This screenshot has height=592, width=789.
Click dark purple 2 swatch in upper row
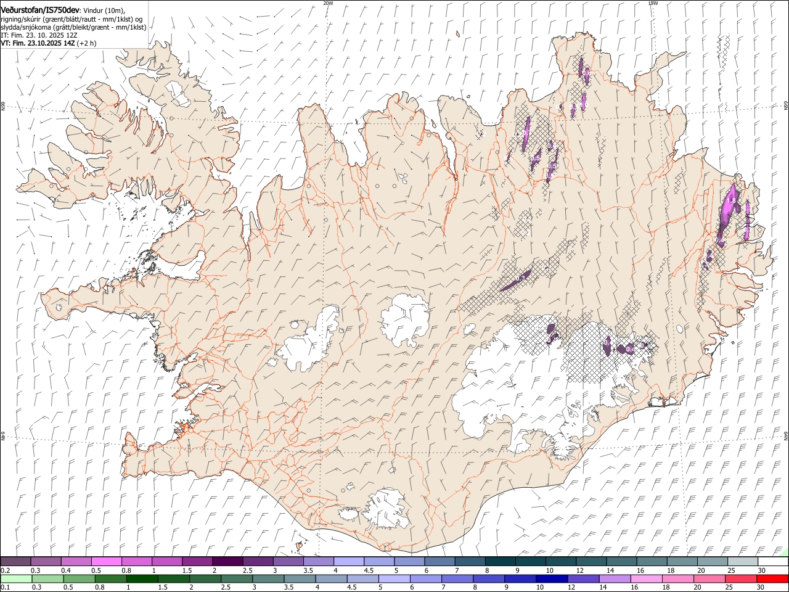(x=227, y=561)
